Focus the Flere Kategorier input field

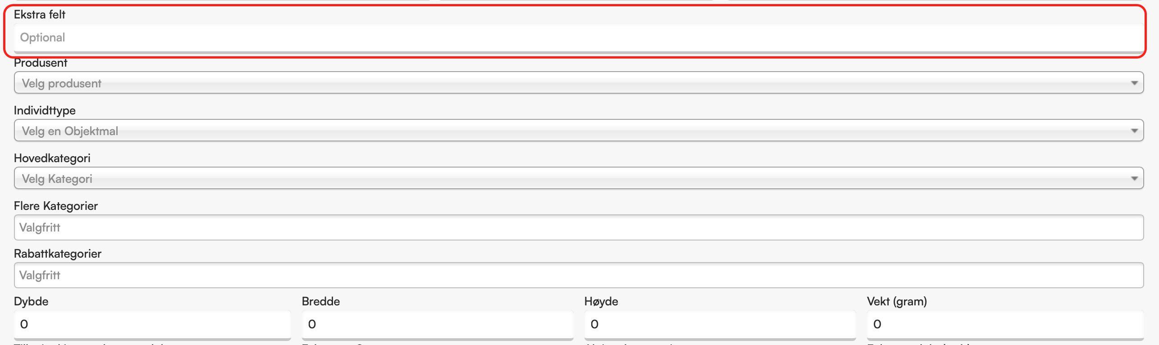pyautogui.click(x=579, y=227)
